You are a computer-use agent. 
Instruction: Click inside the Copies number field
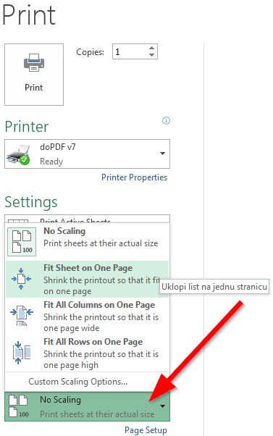[130, 51]
